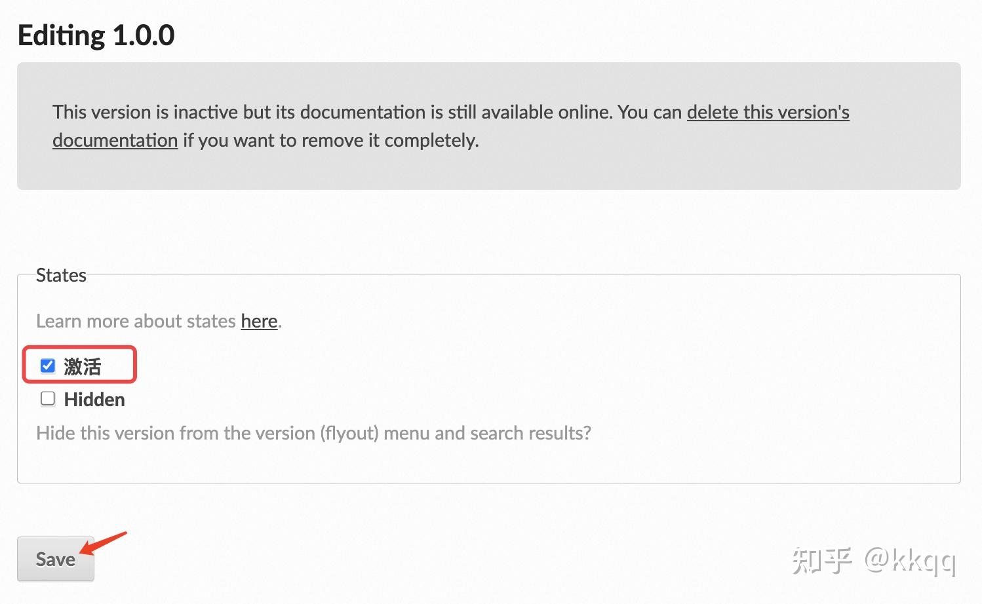Screen dimensions: 982x604
Task: Uncheck the 激活 (Active) checkbox
Action: (48, 366)
